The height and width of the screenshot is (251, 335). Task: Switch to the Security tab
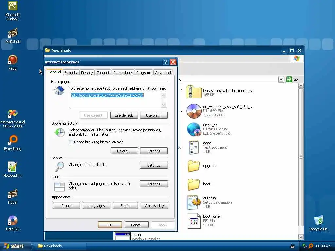click(71, 73)
